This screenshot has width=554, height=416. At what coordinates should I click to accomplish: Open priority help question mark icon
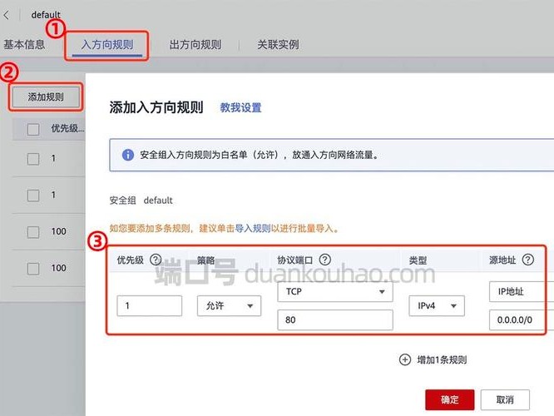pyautogui.click(x=156, y=260)
